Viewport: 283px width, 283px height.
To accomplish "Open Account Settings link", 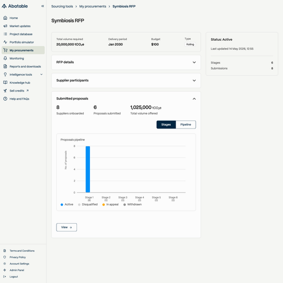I will [19, 264].
